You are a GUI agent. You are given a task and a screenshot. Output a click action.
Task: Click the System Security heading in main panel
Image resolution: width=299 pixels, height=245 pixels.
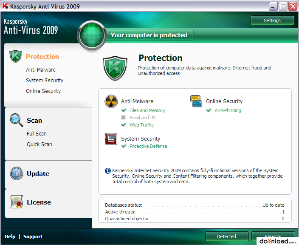click(141, 138)
